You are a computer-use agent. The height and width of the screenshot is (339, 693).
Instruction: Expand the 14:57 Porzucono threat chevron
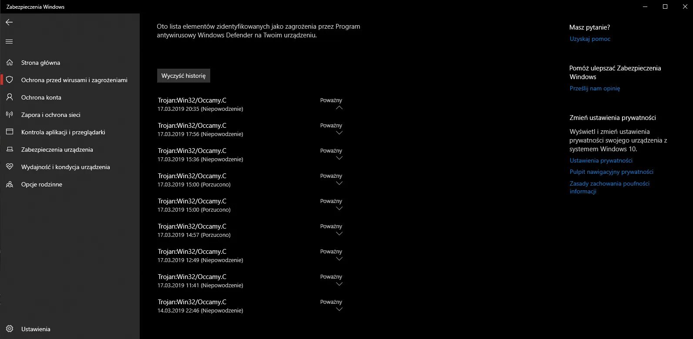[x=340, y=234]
